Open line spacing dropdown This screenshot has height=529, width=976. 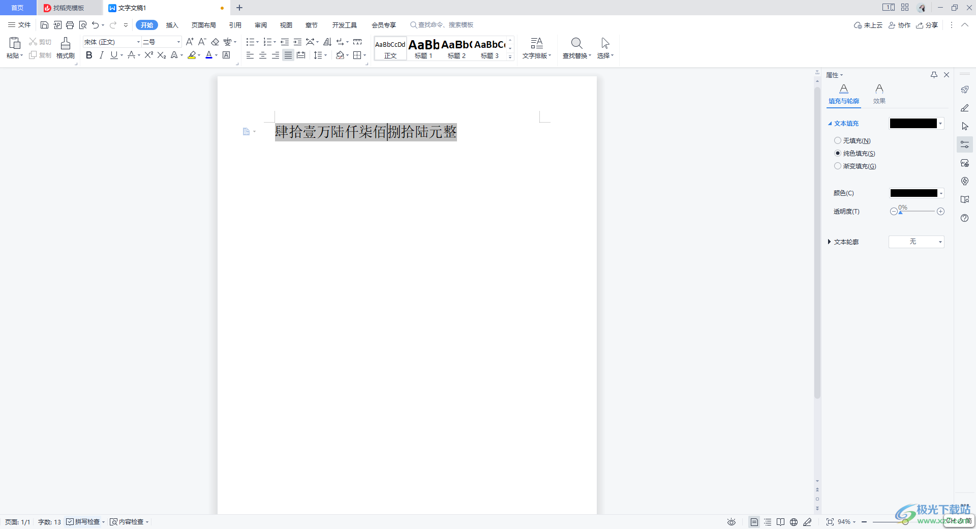(320, 55)
